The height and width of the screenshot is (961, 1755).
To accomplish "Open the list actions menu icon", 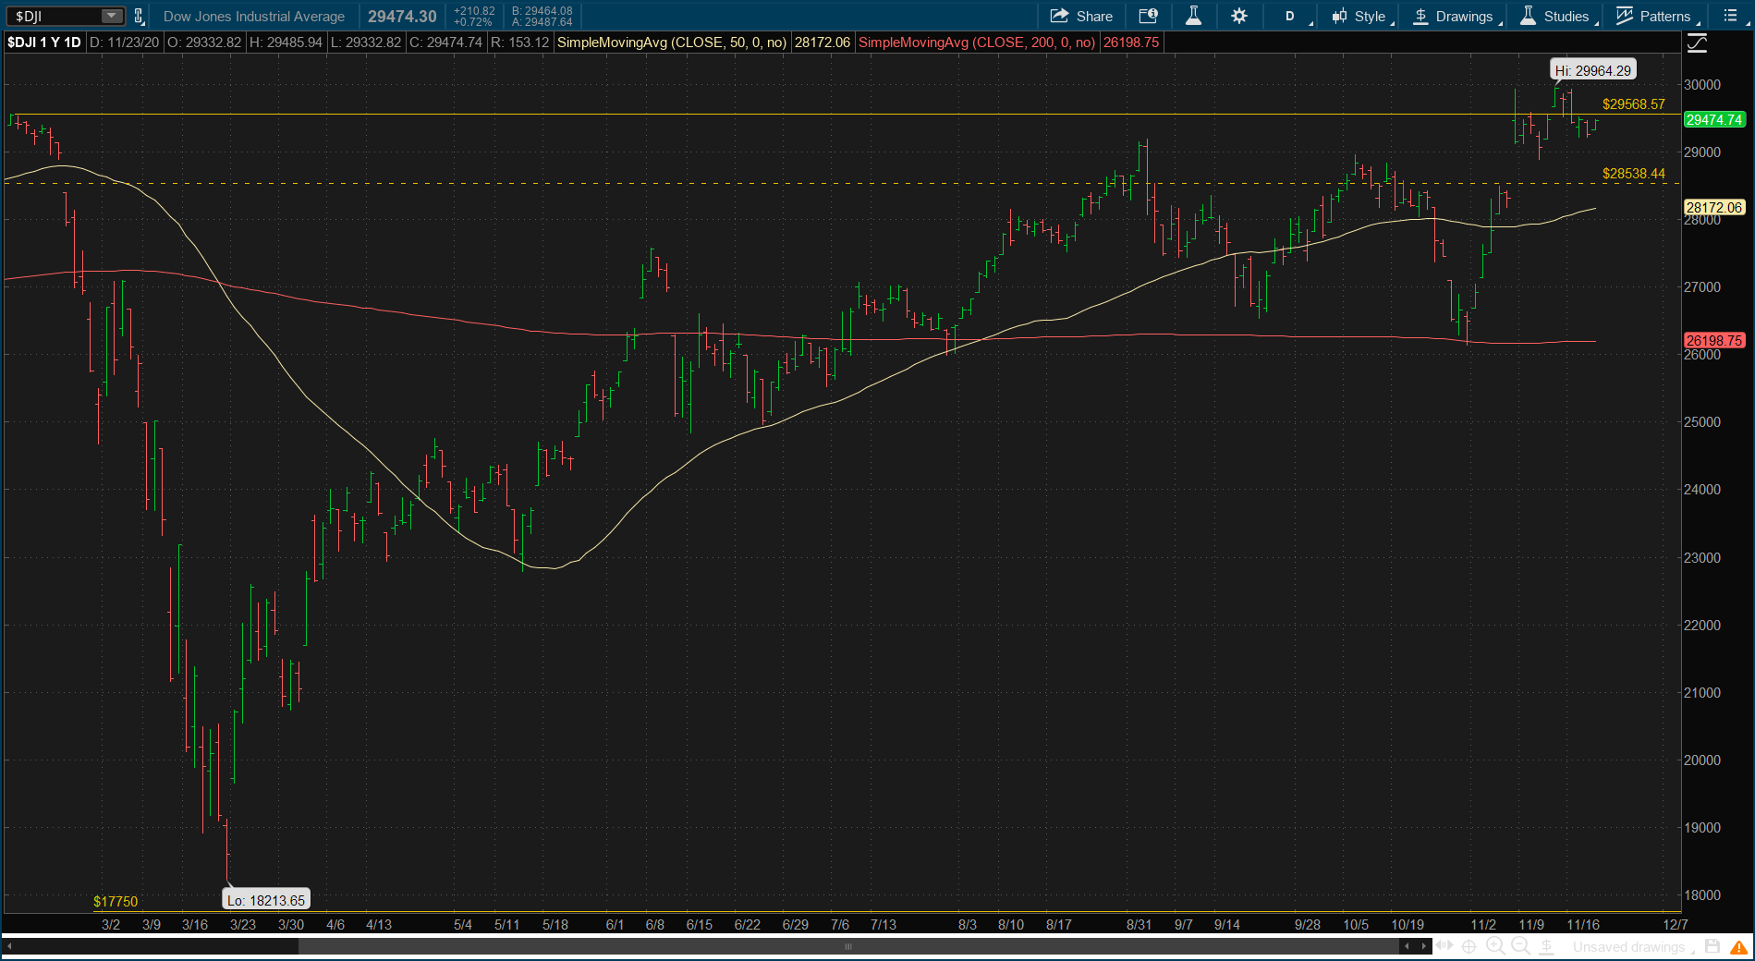I will pos(1730,16).
